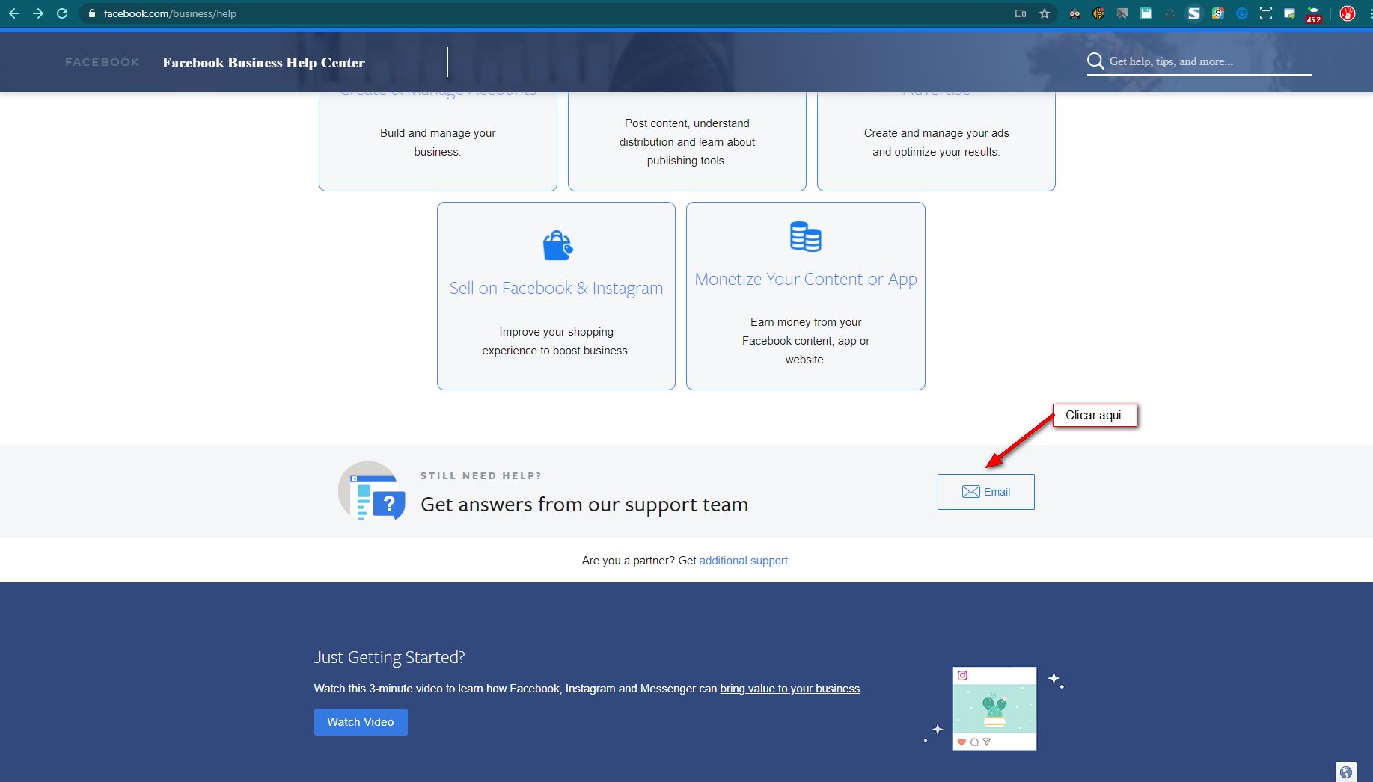Open the owl-with-glasses extension

(x=1074, y=13)
